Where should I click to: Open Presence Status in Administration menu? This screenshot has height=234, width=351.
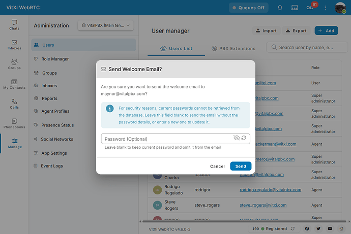pos(57,125)
